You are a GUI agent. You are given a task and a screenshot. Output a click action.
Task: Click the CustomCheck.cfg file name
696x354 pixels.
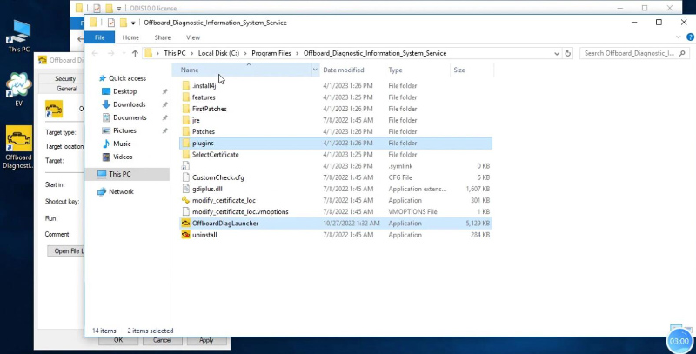click(x=218, y=177)
